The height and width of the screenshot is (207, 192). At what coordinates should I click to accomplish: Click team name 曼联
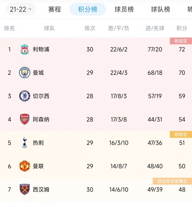tap(38, 166)
